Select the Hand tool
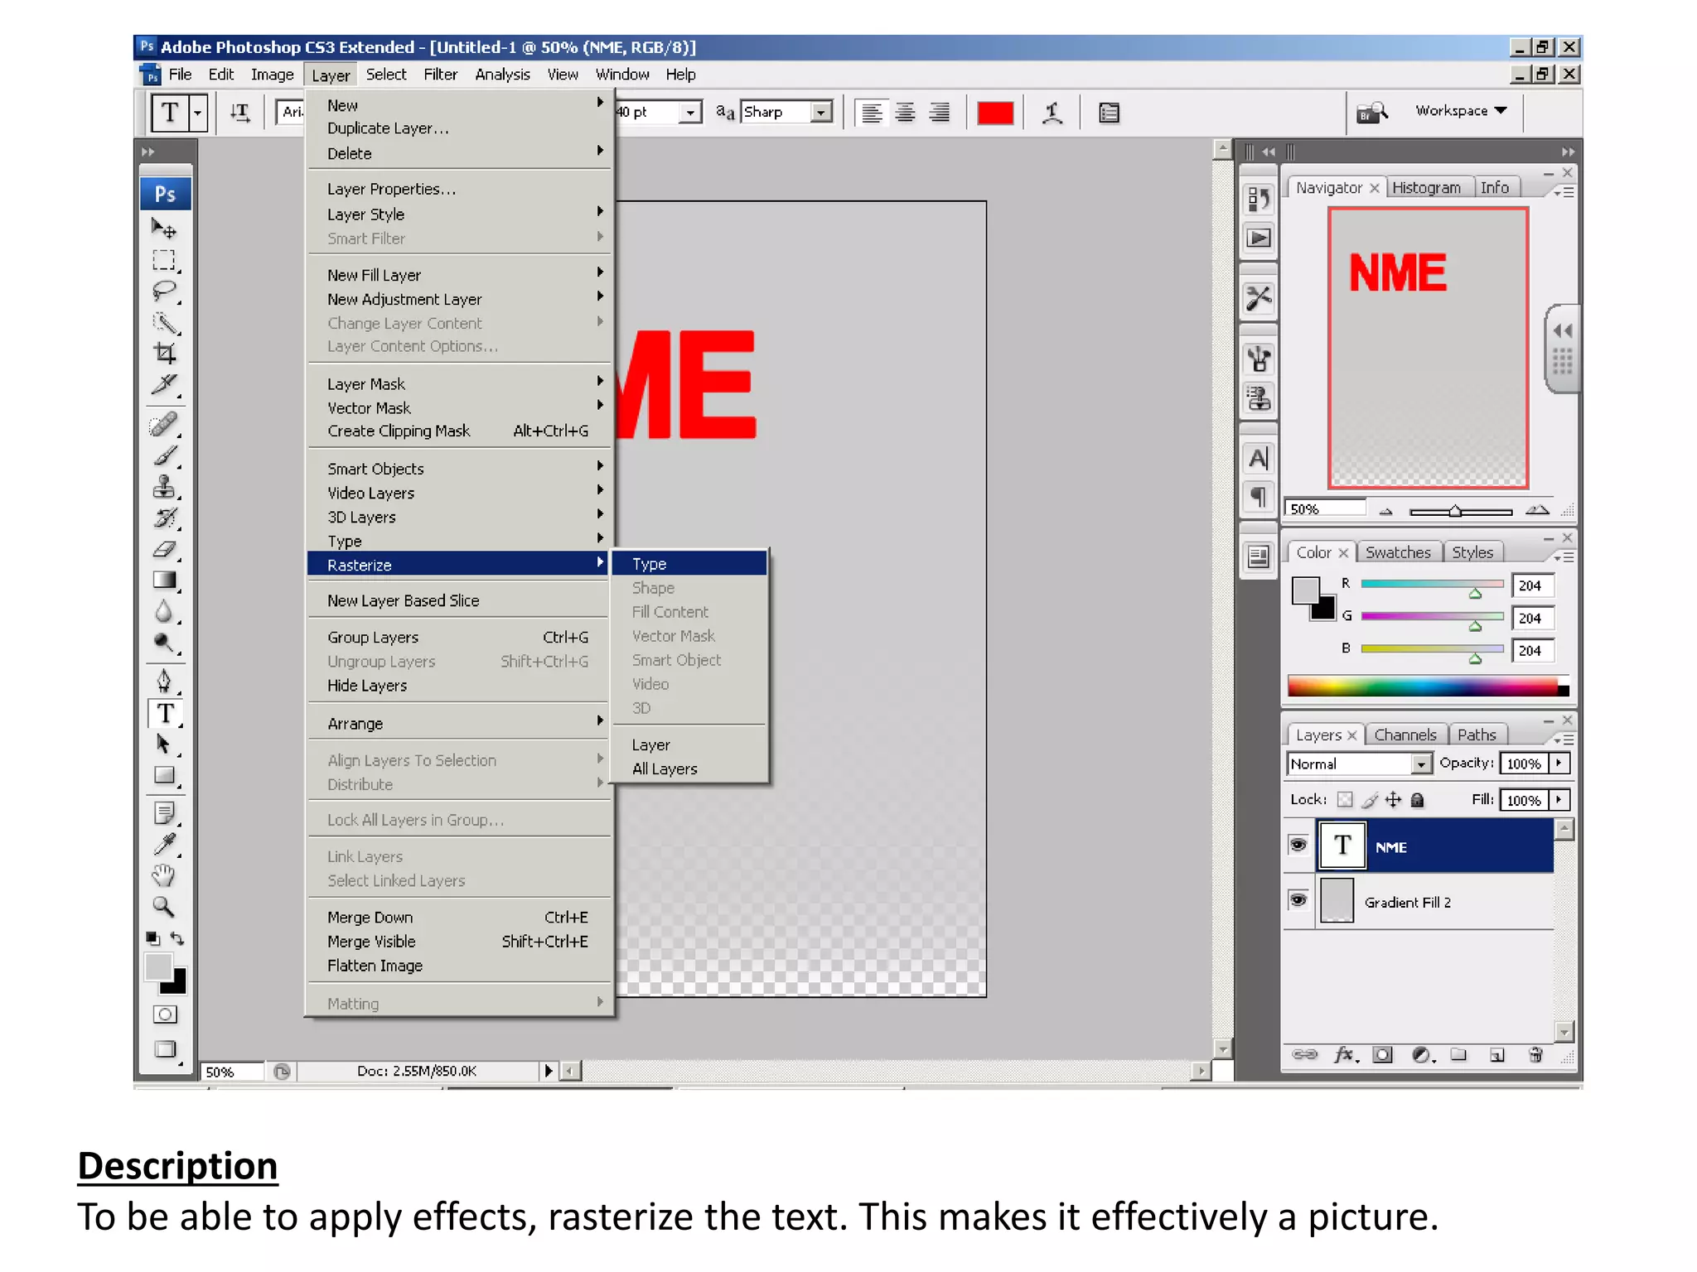Viewport: 1697px width, 1272px height. [165, 875]
